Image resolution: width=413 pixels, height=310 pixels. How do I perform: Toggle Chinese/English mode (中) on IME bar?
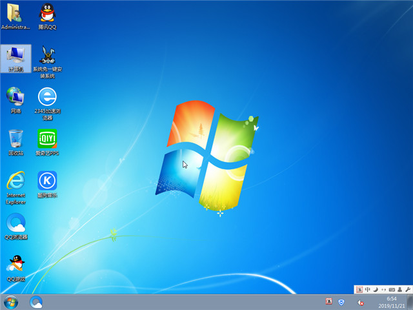click(x=367, y=290)
